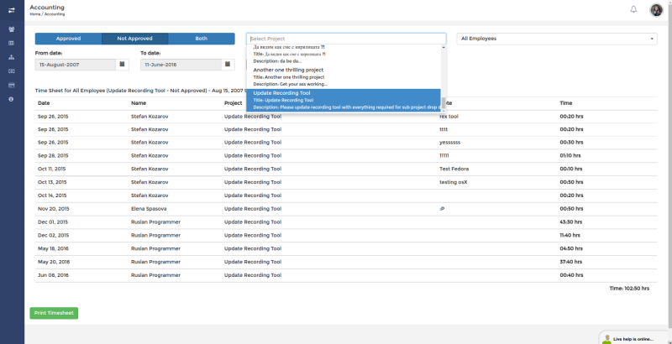Open To date calendar picker icon
This screenshot has height=344, width=672.
coord(228,65)
